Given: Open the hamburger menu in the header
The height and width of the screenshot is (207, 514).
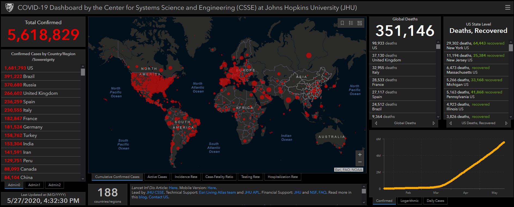Looking at the screenshot, I should pyautogui.click(x=507, y=8).
